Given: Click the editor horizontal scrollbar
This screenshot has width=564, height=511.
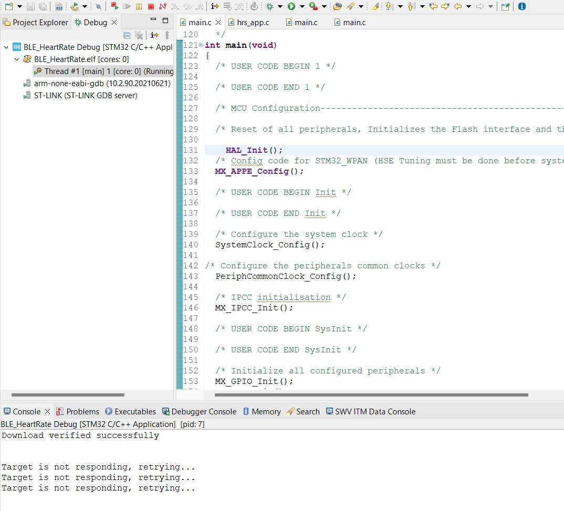Looking at the screenshot, I should click(x=371, y=395).
